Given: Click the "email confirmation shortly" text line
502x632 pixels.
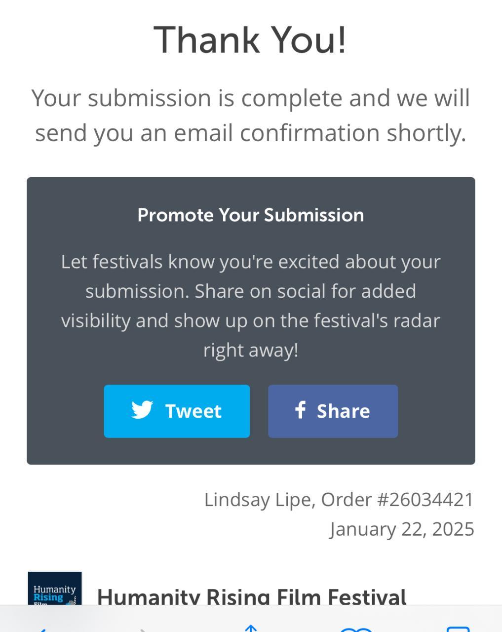Looking at the screenshot, I should coord(251,133).
